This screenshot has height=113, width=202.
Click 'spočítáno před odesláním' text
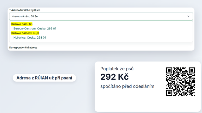(127, 86)
